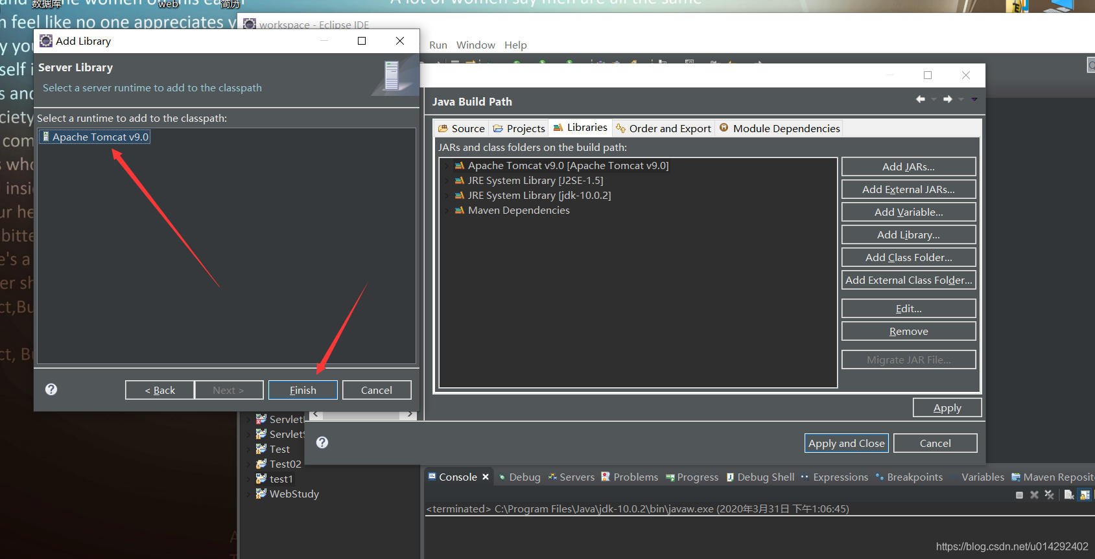Open the Java Build Path view menu triangle
Viewport: 1095px width, 559px height.
coord(974,99)
